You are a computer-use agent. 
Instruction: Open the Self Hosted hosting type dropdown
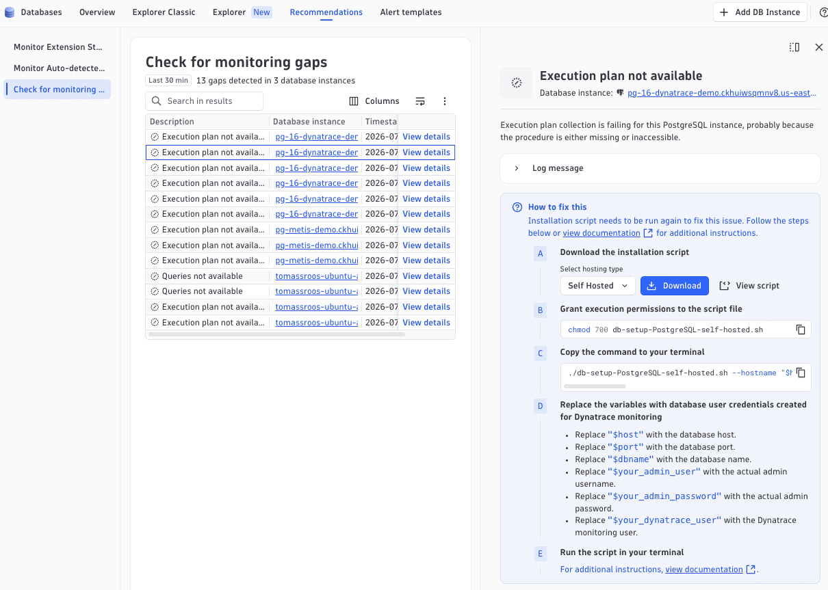click(x=597, y=286)
